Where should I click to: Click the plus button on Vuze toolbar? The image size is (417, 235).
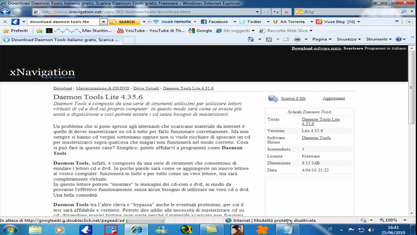tap(409, 22)
